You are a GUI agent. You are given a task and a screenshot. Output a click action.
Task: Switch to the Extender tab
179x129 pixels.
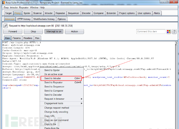[111, 13]
